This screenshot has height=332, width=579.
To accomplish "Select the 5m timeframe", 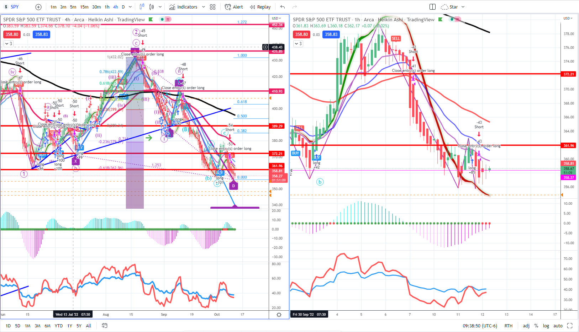I will click(x=73, y=7).
